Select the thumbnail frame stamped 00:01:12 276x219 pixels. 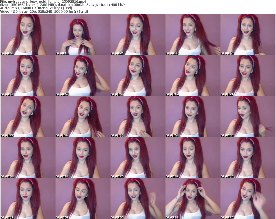pyautogui.click(x=193, y=75)
